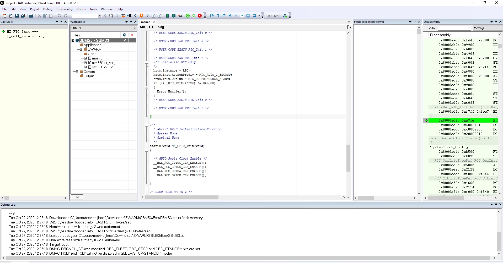Screen dimensions: 503x263
Task: Toggle the SBMS3 project checkmark column
Action: click(x=125, y=40)
